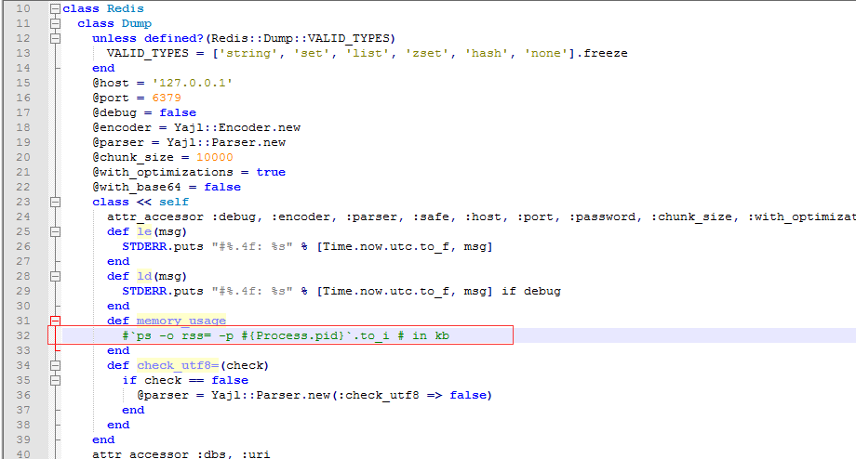
Task: Collapse the class Dump fold marker
Action: point(55,23)
